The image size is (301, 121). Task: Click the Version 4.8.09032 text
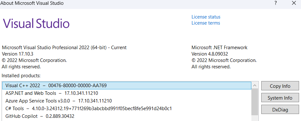point(210,54)
